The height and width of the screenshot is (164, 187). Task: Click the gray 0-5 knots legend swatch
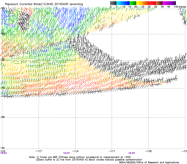coord(113,3)
